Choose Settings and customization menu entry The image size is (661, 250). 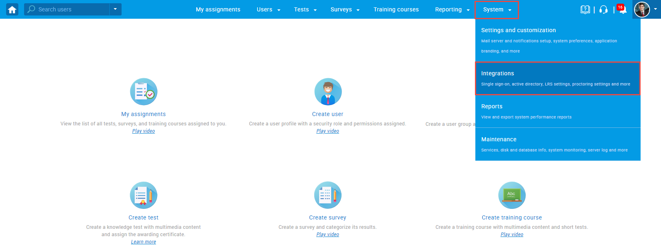click(557, 40)
